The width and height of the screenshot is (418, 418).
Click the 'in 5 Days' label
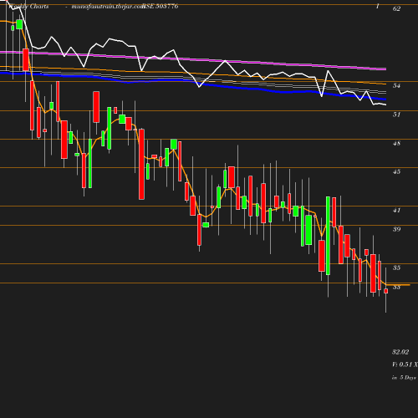point(404,378)
